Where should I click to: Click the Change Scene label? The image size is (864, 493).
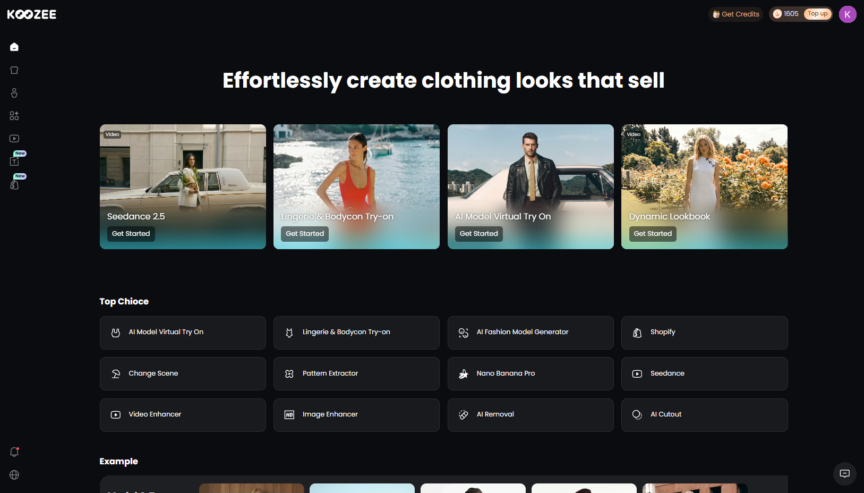pos(153,373)
